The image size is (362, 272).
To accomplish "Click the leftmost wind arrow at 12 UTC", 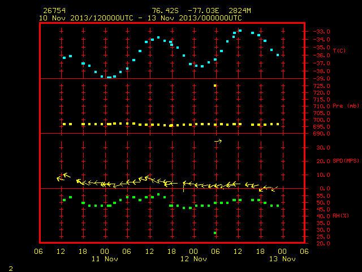I will coord(60,178).
